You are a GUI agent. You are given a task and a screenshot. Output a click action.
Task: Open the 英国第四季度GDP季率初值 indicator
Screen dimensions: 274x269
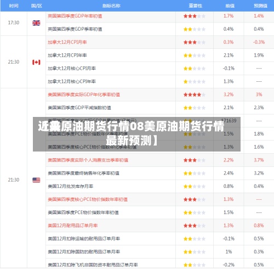pos(75,29)
